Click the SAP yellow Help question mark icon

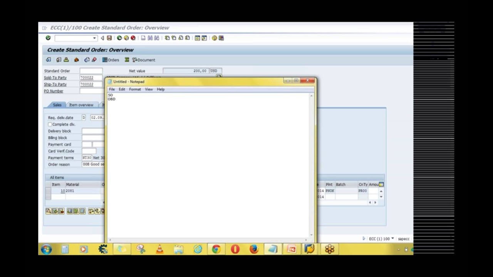pyautogui.click(x=215, y=38)
